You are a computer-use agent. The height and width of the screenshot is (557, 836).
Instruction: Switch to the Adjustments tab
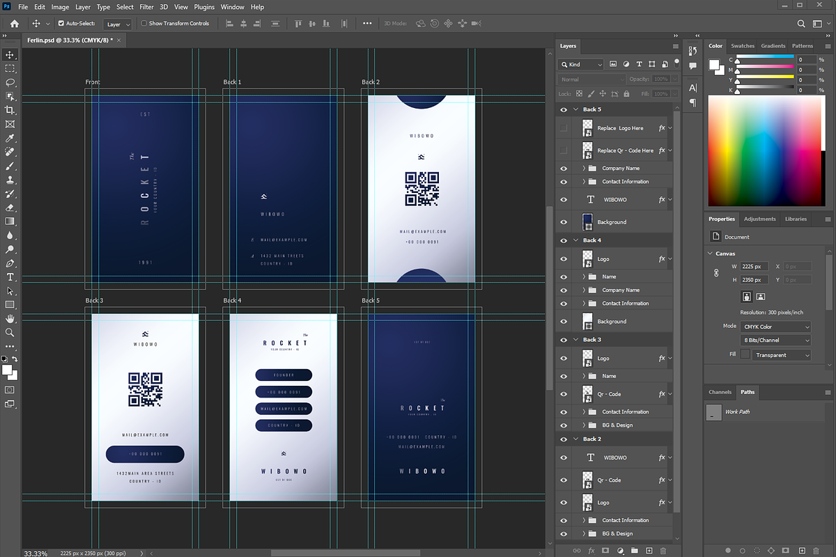tap(759, 219)
